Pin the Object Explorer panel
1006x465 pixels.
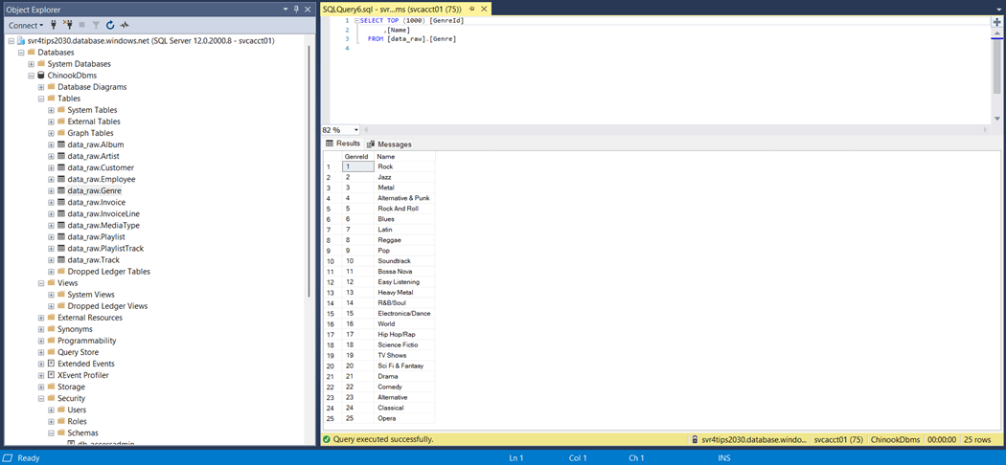(297, 10)
